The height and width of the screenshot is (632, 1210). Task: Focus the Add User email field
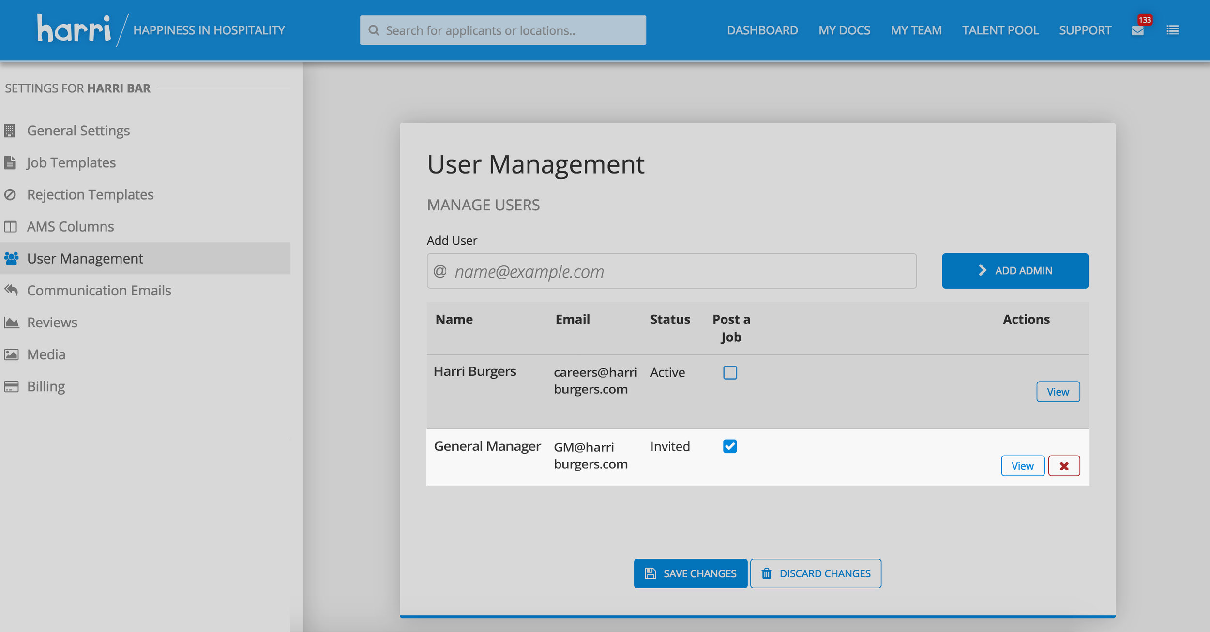point(671,271)
